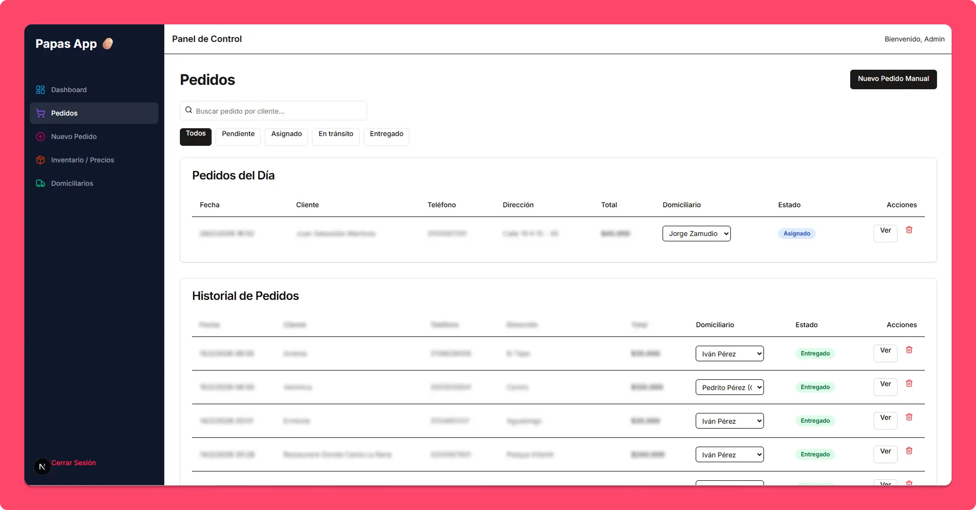Viewport: 976px width, 510px height.
Task: Click the Nuevo Pedido Manual button
Action: click(x=893, y=79)
